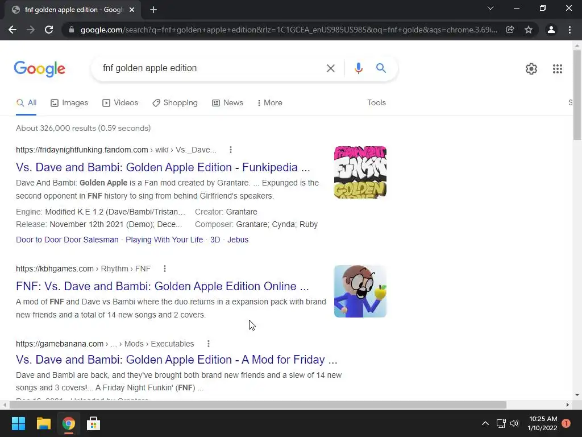The image size is (582, 437).
Task: Open FNF Golden Apple Edition Online result
Action: [x=162, y=286]
